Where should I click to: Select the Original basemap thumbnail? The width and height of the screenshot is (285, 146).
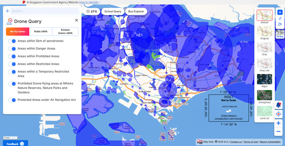click(265, 31)
